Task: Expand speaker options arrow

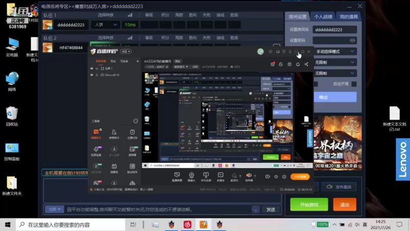Action: (255, 176)
